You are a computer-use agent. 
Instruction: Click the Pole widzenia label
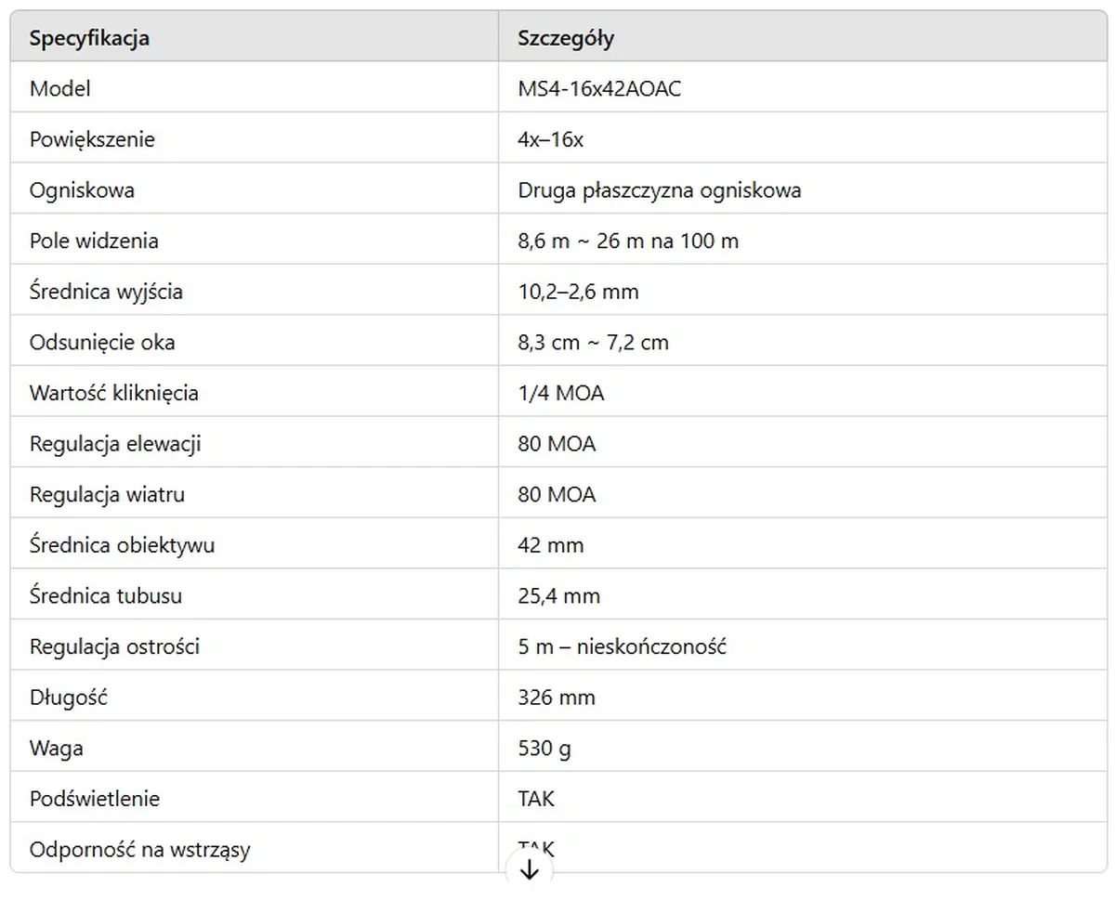point(94,241)
